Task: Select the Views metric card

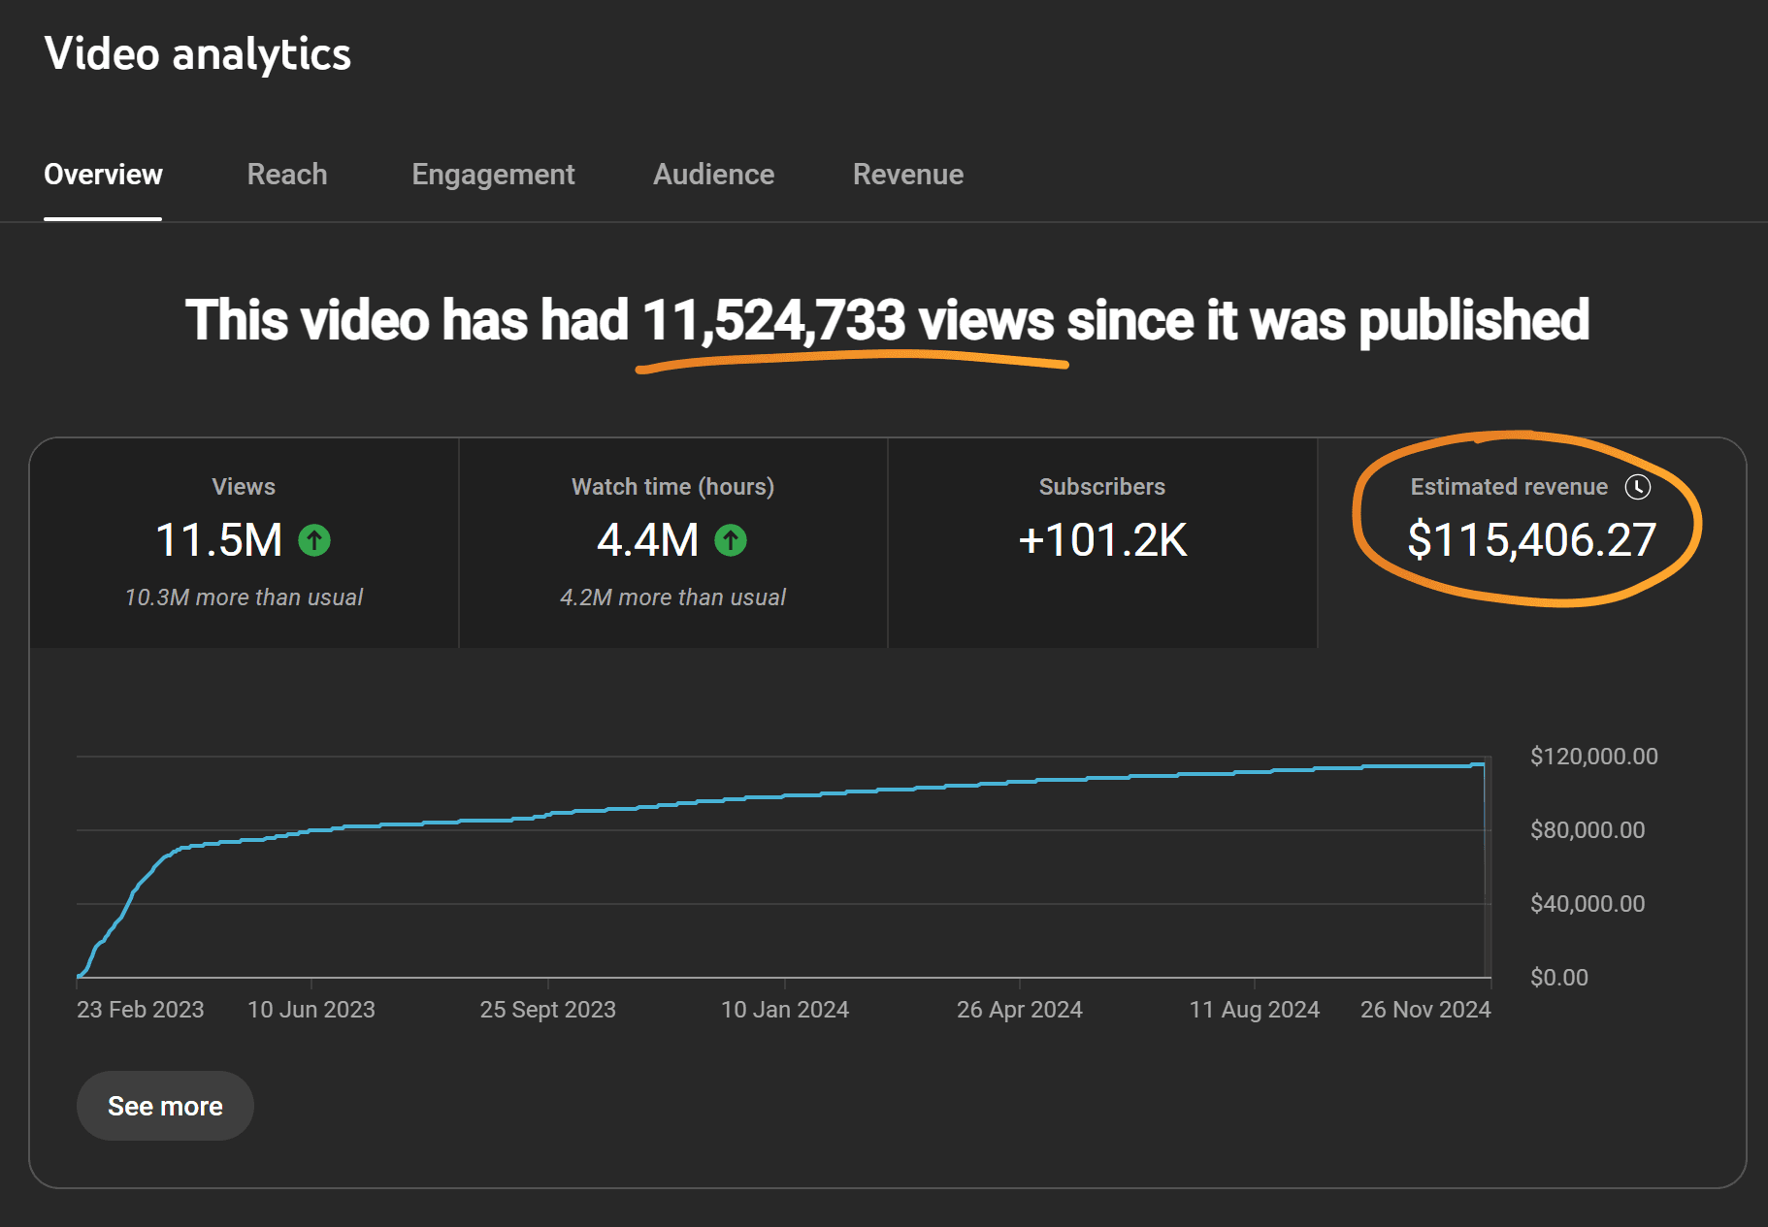Action: point(244,543)
